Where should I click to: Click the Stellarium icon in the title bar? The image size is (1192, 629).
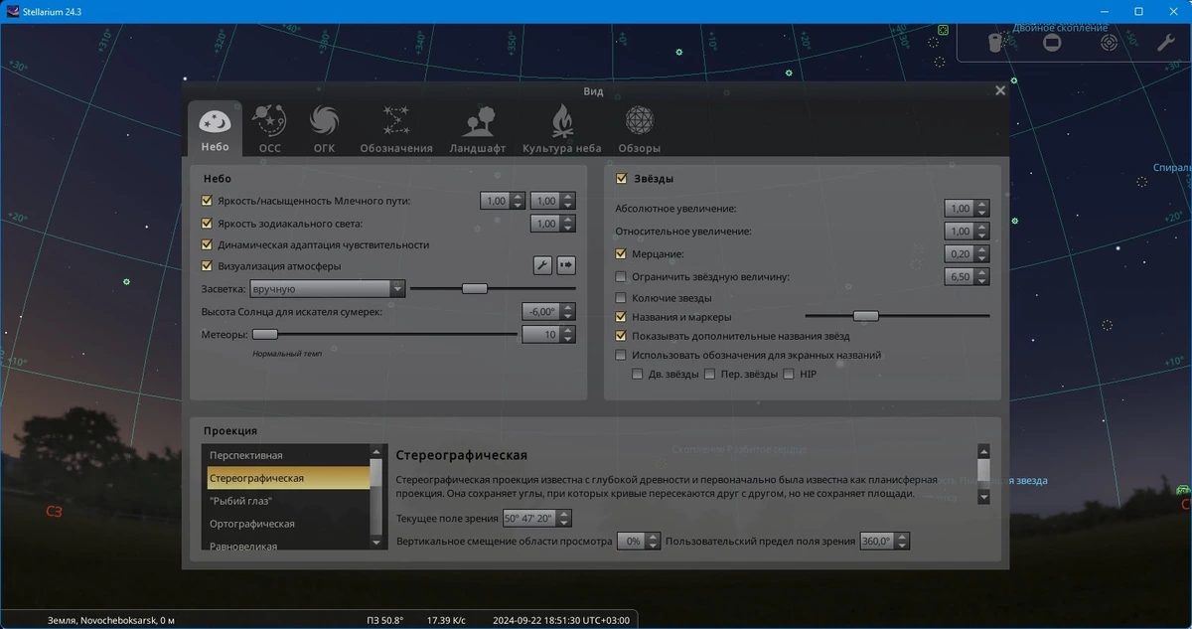tap(13, 11)
